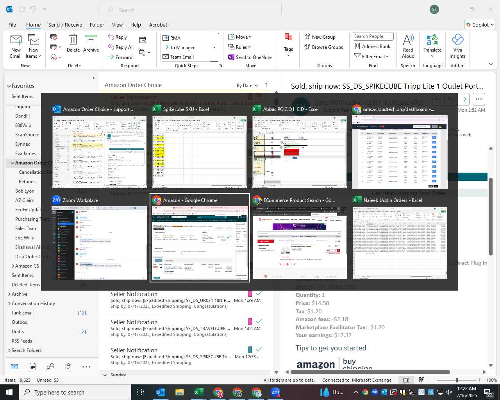Select the Home ribbon tab
The width and height of the screenshot is (500, 400).
(33, 25)
